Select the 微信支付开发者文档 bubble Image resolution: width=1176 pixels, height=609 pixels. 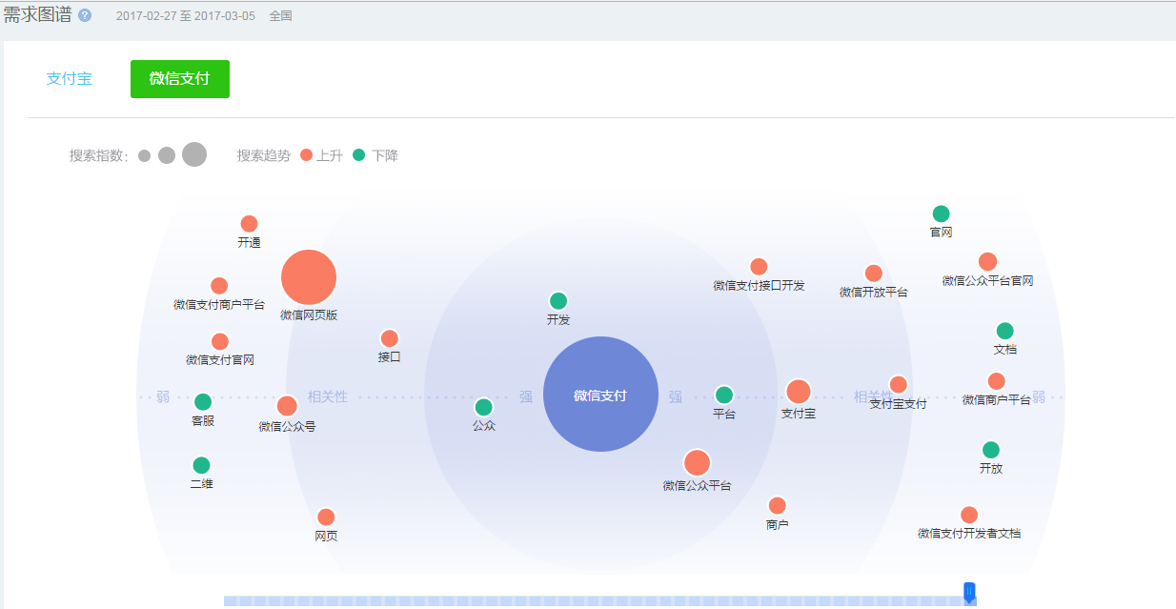pyautogui.click(x=969, y=515)
